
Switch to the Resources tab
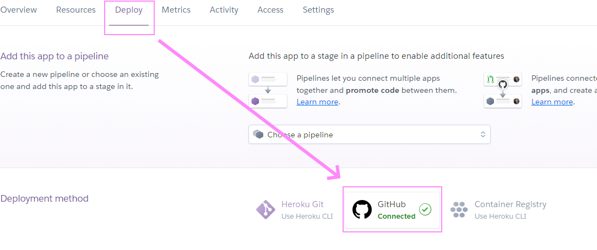click(x=76, y=10)
